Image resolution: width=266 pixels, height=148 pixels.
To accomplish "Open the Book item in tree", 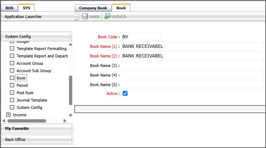I will pyautogui.click(x=21, y=78).
